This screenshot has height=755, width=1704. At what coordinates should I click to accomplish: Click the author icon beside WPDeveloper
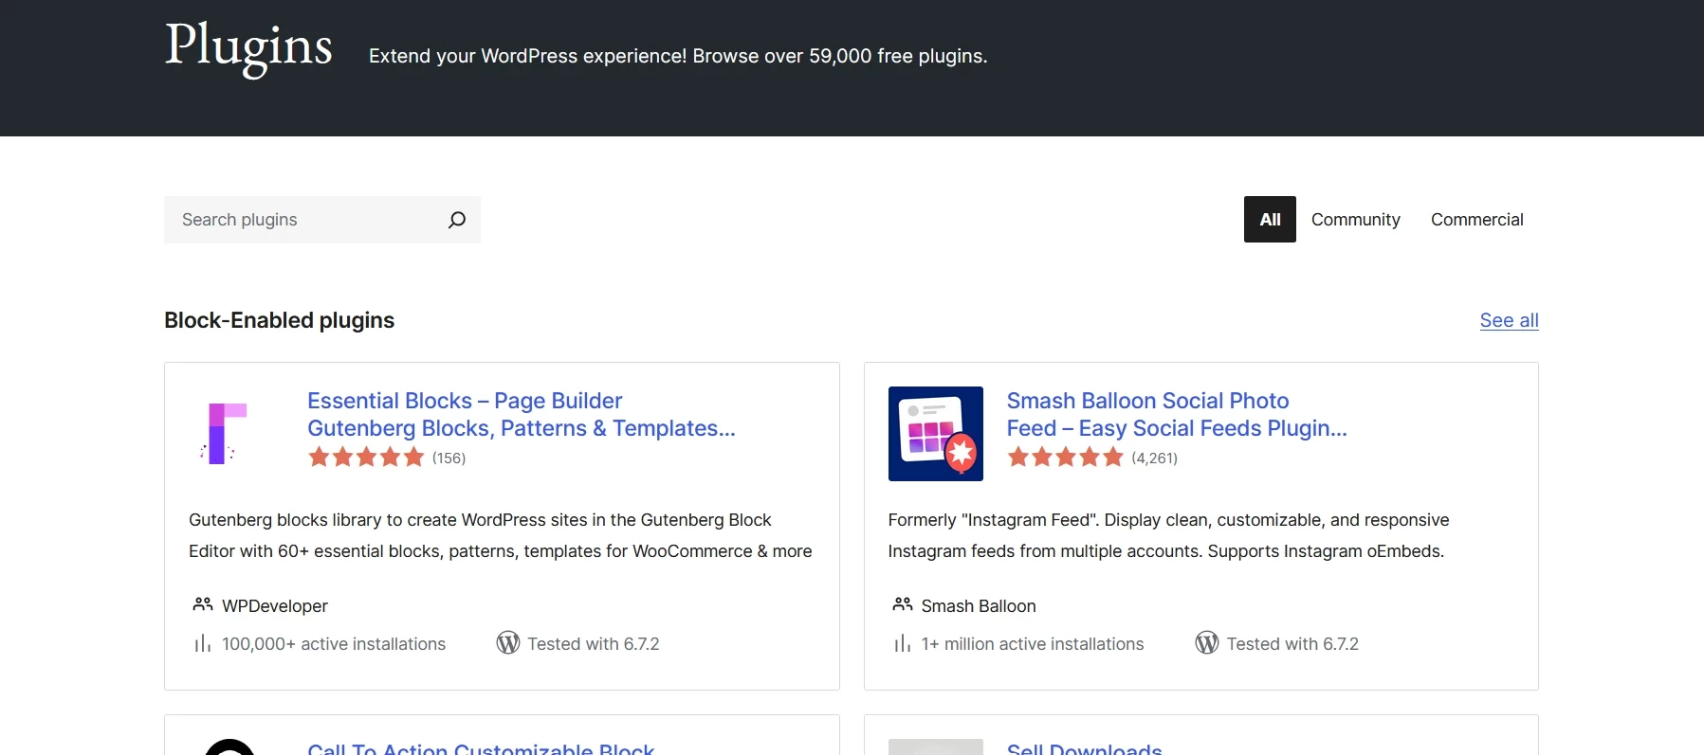click(x=203, y=604)
